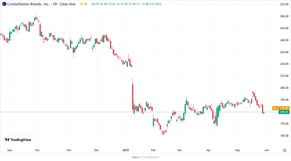The image size is (291, 161).
Task: Click the Oct label on the time axis
Action: pyautogui.click(x=37, y=150)
